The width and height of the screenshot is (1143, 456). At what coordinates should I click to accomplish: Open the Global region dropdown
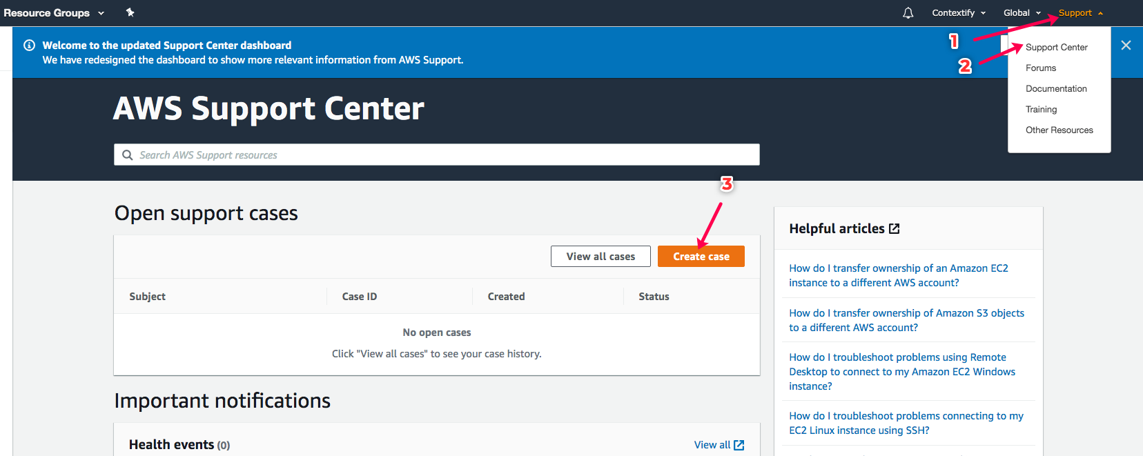1022,13
